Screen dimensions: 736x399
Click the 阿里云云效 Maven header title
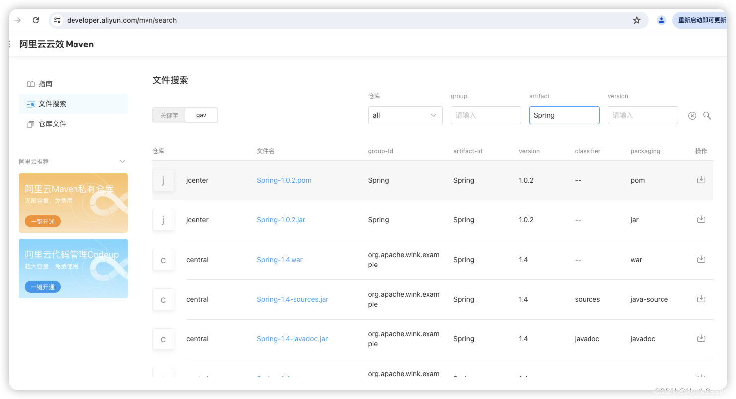pos(57,44)
